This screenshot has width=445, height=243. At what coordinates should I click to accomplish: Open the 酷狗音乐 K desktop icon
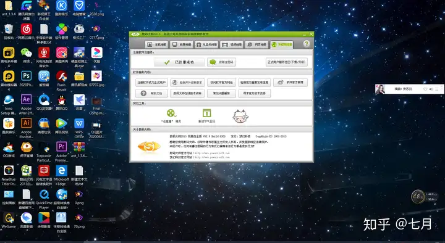pyautogui.click(x=61, y=6)
